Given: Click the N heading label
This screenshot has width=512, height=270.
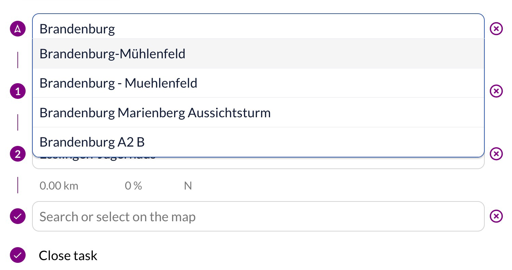Looking at the screenshot, I should point(188,186).
